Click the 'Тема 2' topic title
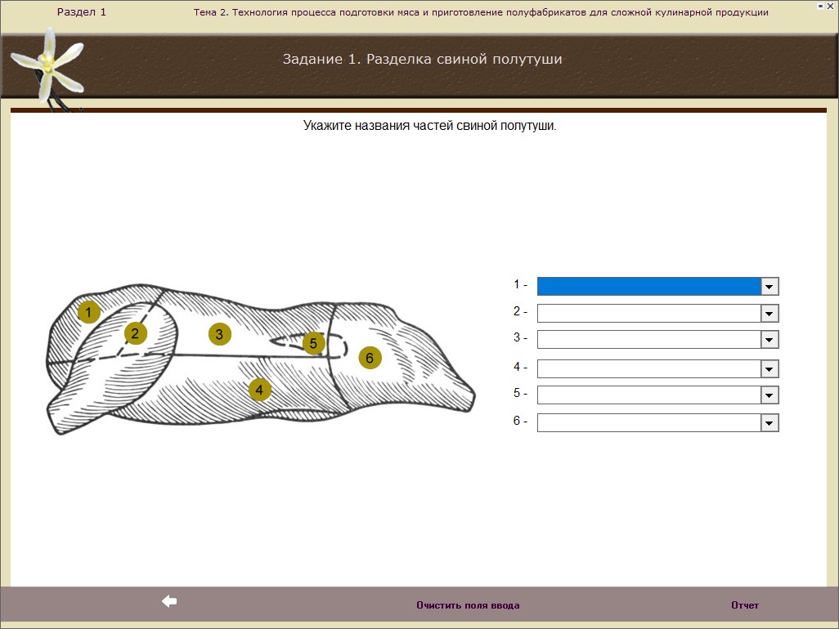This screenshot has height=629, width=839. [481, 12]
